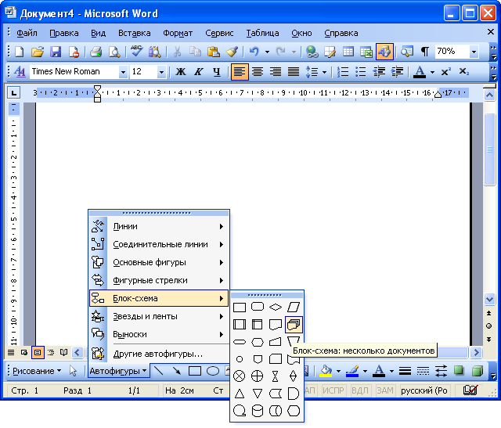Screen dimensions: 501x428
Task: Save the document with the floppy icon
Action: [56, 52]
